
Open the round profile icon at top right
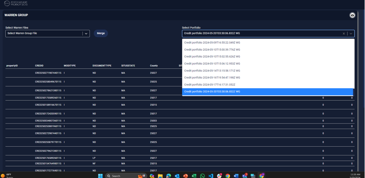[352, 15]
